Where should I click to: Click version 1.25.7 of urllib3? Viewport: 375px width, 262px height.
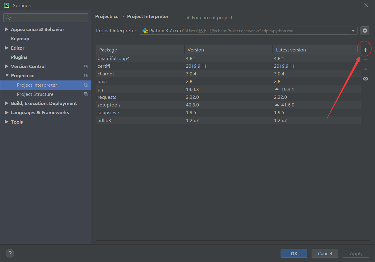pos(192,120)
